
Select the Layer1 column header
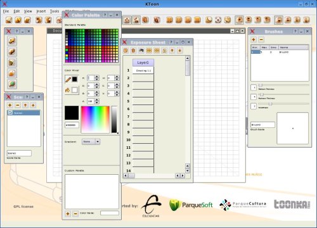143,63
